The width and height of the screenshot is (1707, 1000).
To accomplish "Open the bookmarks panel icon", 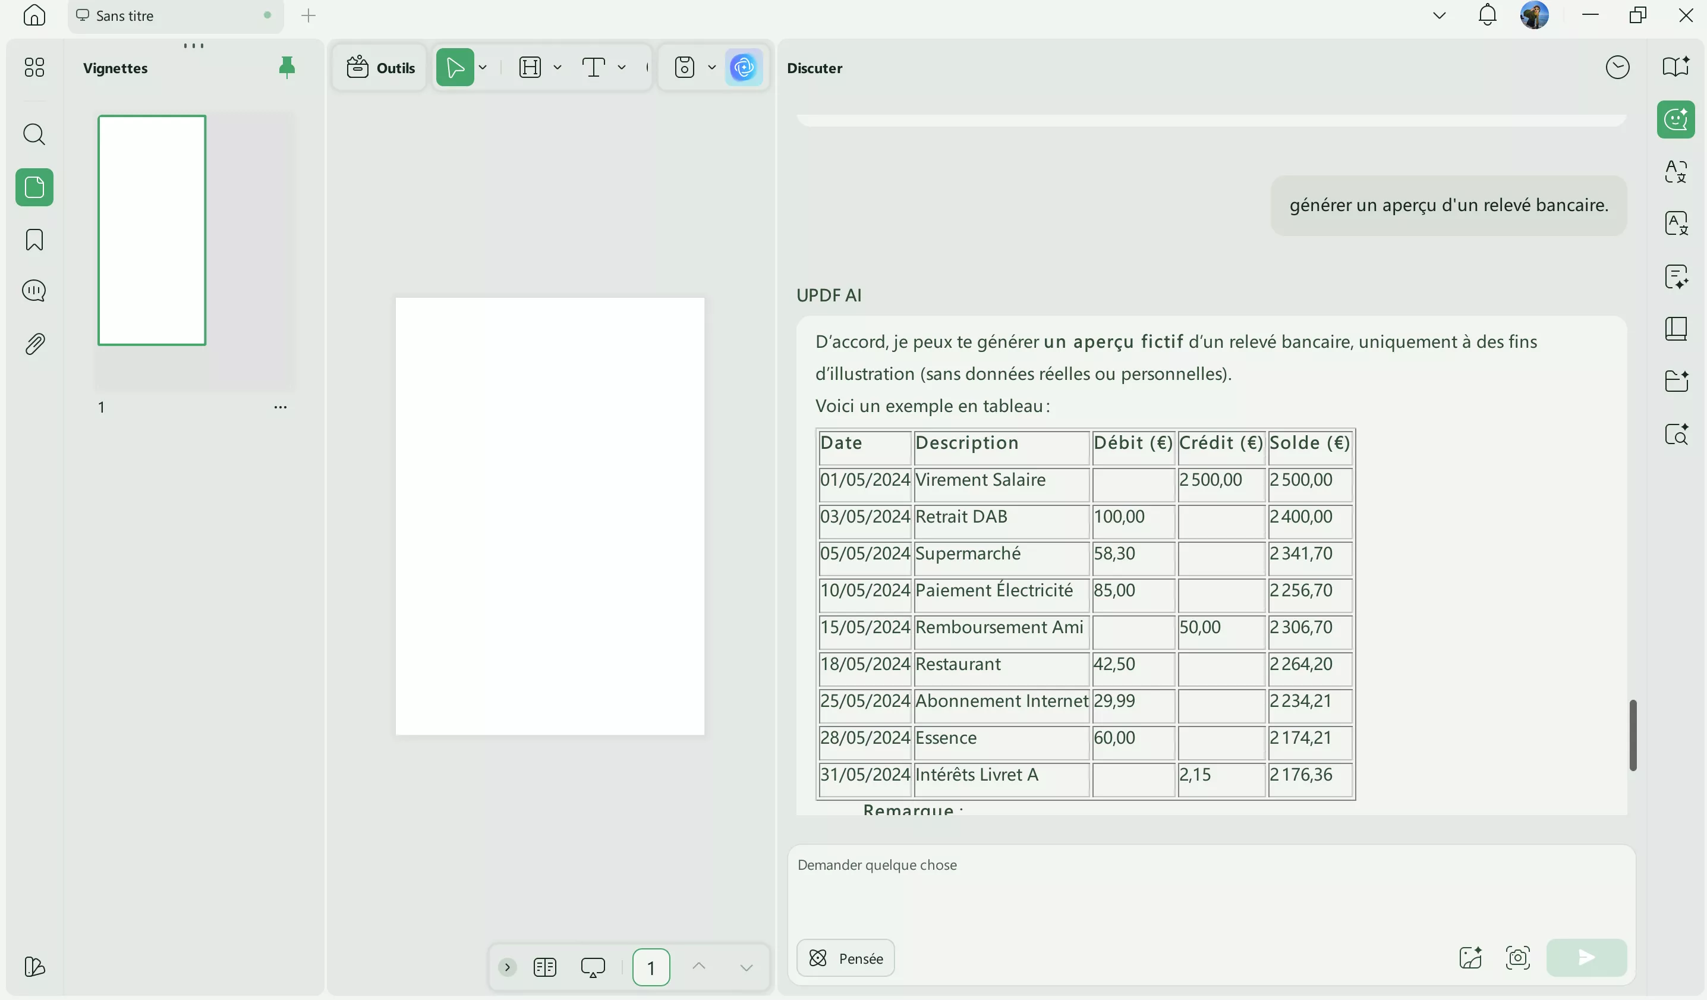I will (x=34, y=240).
